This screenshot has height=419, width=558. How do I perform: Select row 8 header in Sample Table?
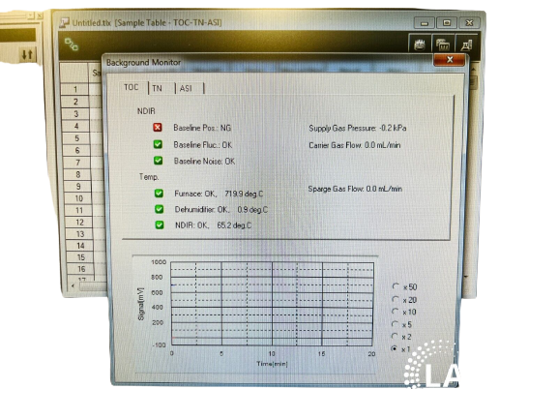click(x=78, y=174)
